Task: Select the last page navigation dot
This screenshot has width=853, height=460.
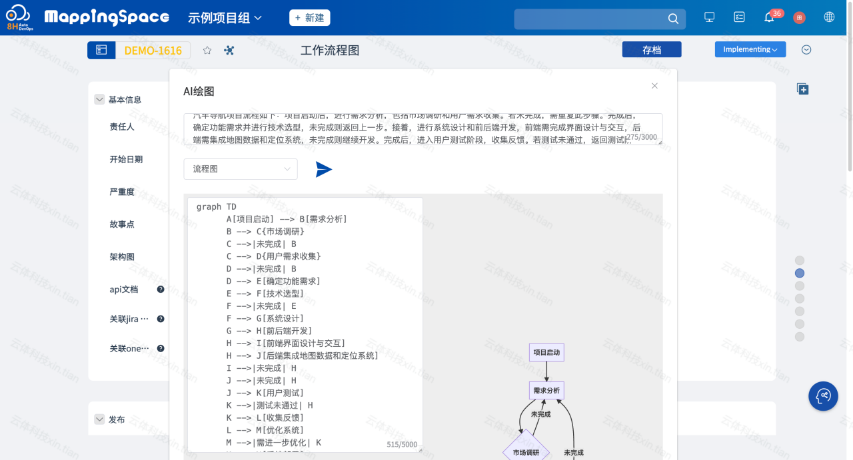Action: 800,337
